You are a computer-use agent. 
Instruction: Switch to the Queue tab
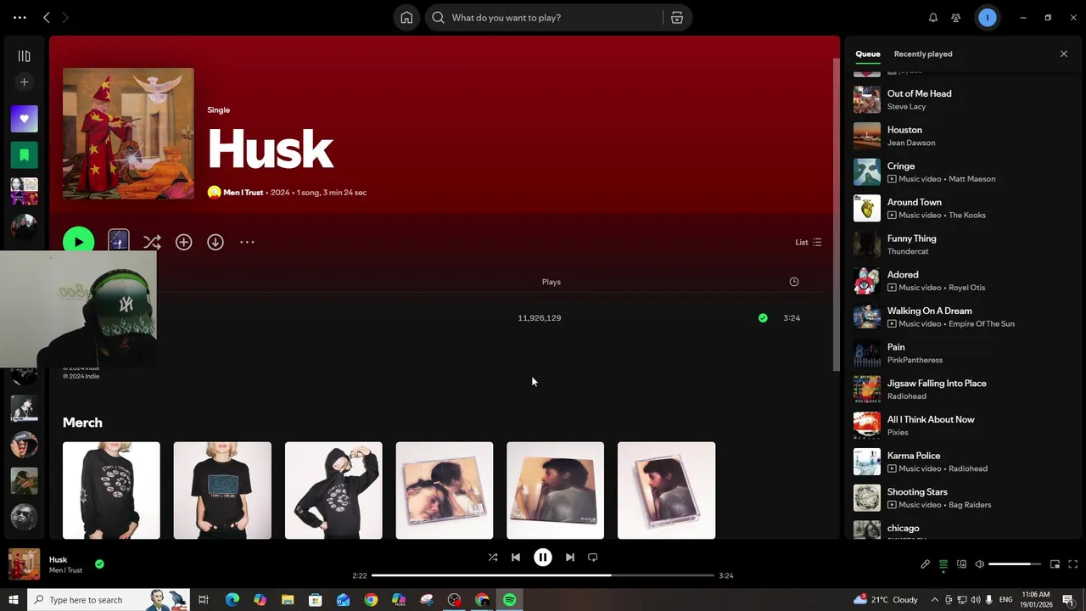[868, 54]
